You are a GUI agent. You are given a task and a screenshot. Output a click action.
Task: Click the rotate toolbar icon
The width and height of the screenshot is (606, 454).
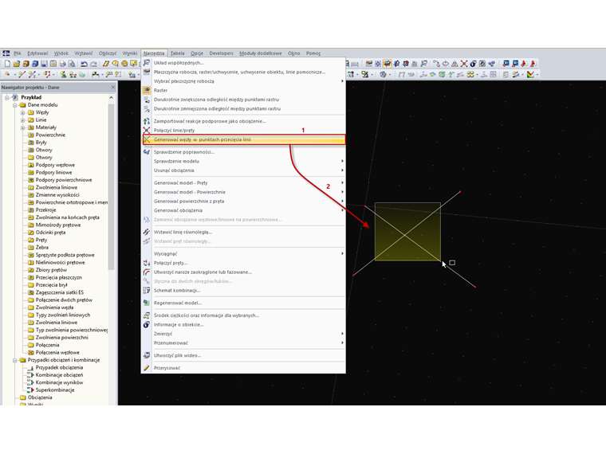point(445,63)
